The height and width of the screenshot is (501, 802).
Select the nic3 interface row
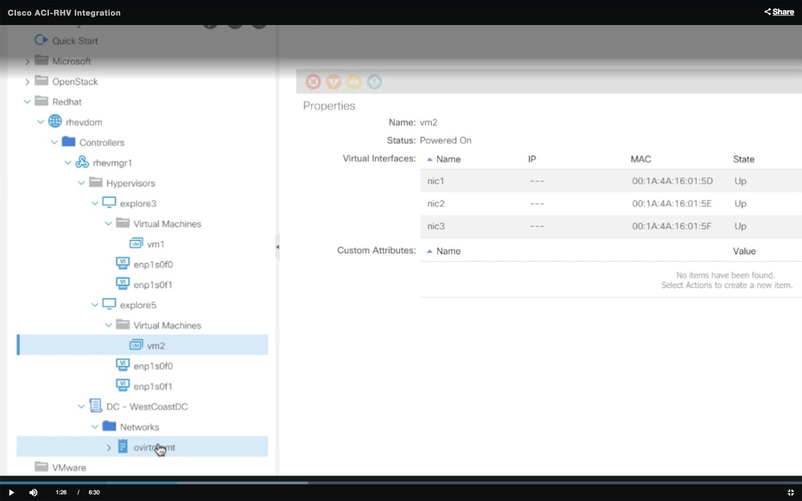[x=611, y=226]
